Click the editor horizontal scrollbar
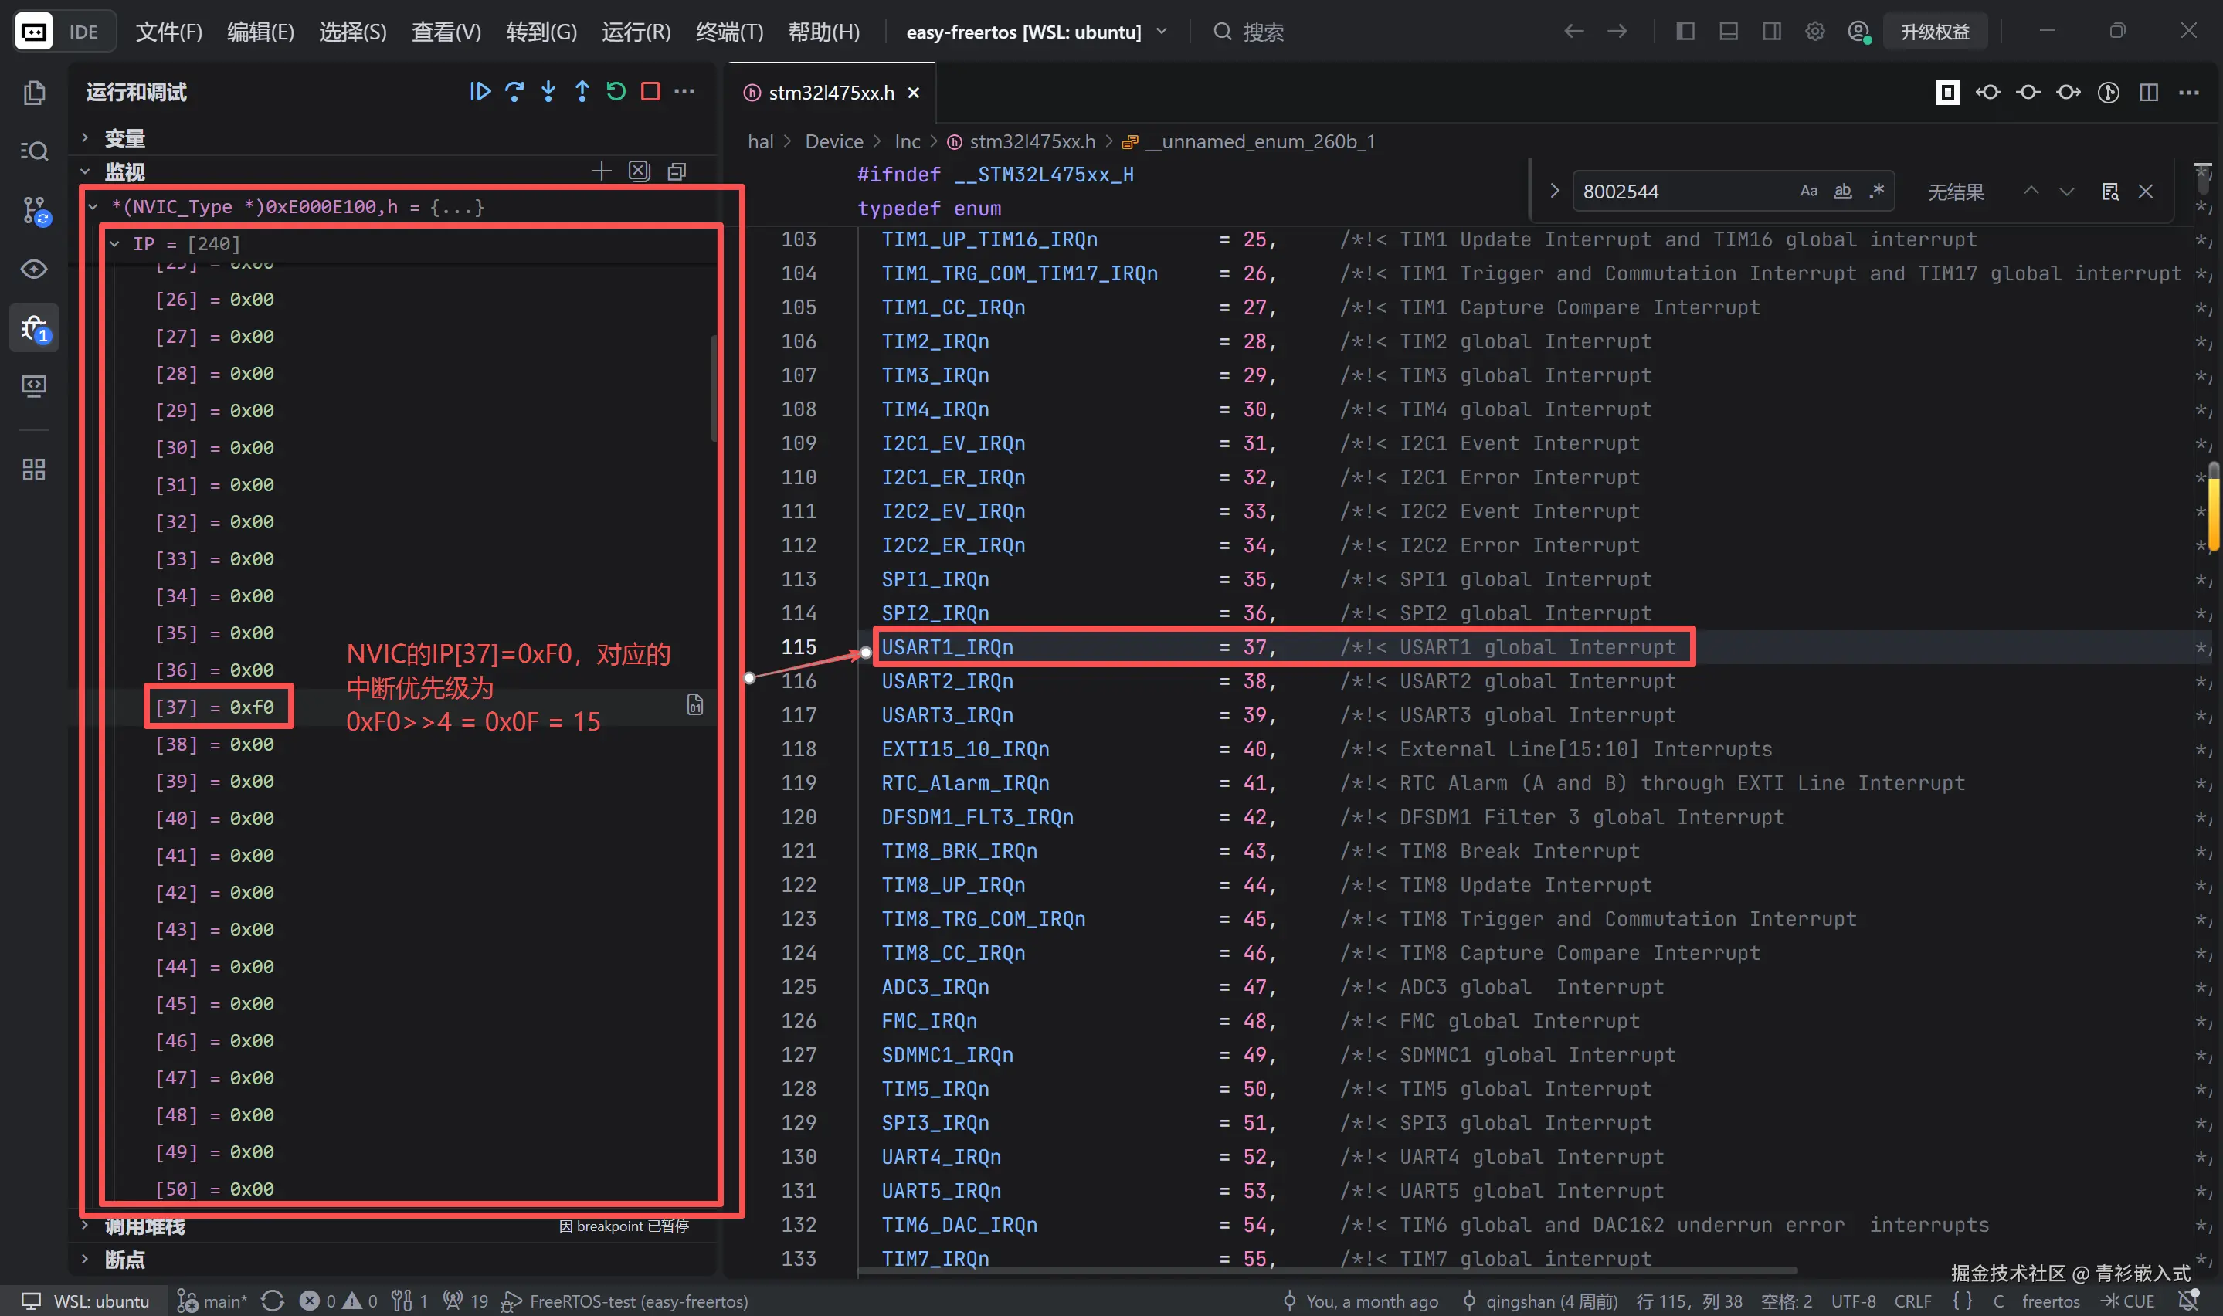Image resolution: width=2223 pixels, height=1316 pixels. pyautogui.click(x=1328, y=1270)
